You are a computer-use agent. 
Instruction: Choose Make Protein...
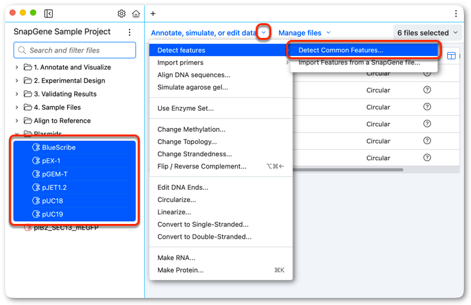click(x=221, y=270)
